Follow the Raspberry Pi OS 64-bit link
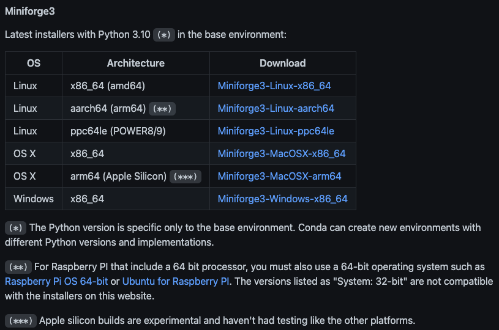The image size is (499, 330). 56,281
